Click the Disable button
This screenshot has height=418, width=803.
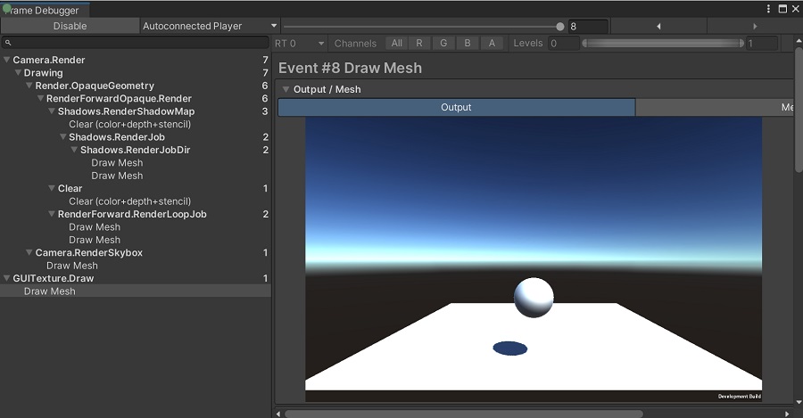70,26
